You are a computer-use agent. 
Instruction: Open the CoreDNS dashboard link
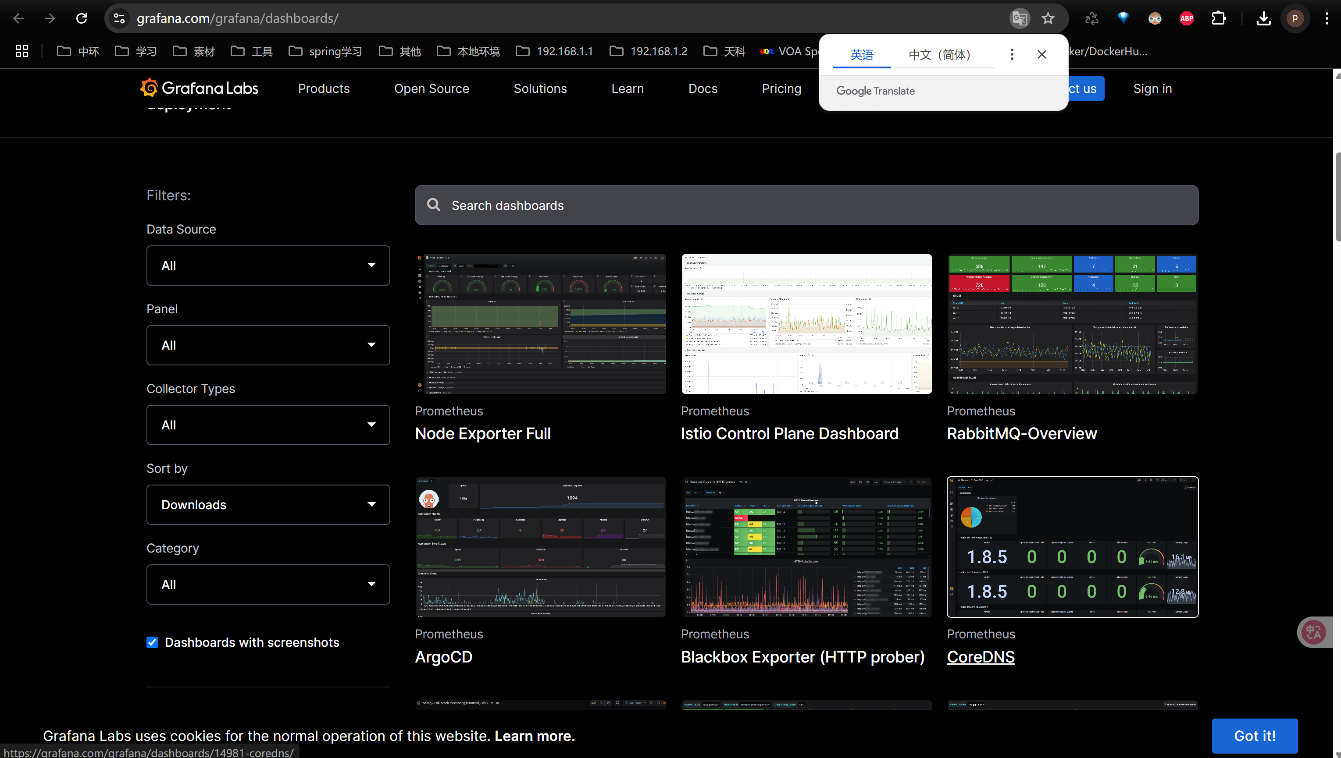coord(981,657)
